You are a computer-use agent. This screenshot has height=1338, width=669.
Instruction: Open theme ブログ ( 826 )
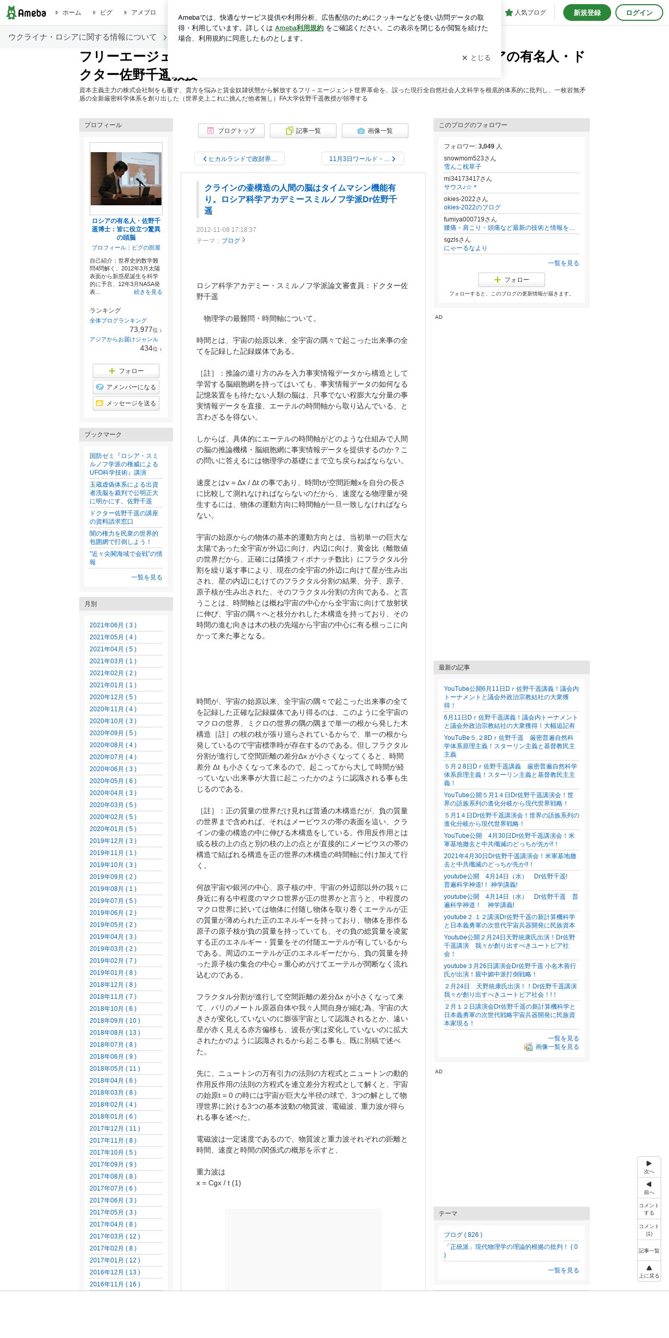tap(463, 1235)
